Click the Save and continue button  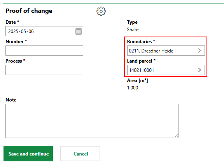point(28,154)
